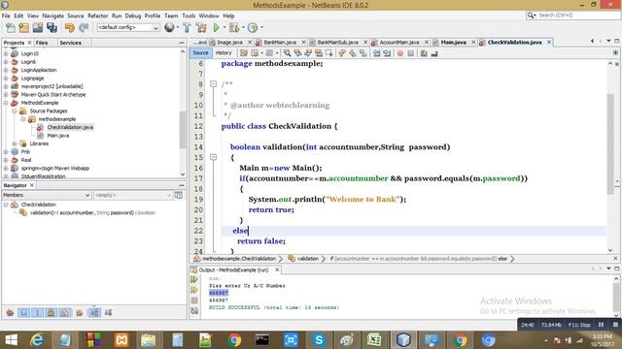Click the Save All toolbar icon
The image size is (622, 349).
tap(52, 28)
